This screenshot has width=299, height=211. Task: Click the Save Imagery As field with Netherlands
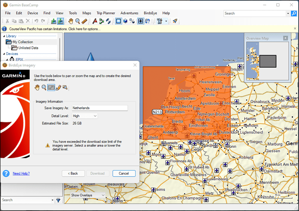click(x=100, y=108)
